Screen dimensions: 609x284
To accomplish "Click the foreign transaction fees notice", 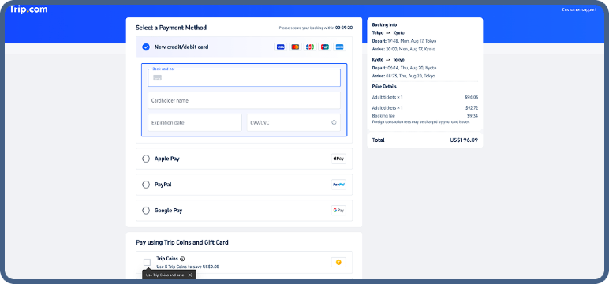I will (421, 121).
